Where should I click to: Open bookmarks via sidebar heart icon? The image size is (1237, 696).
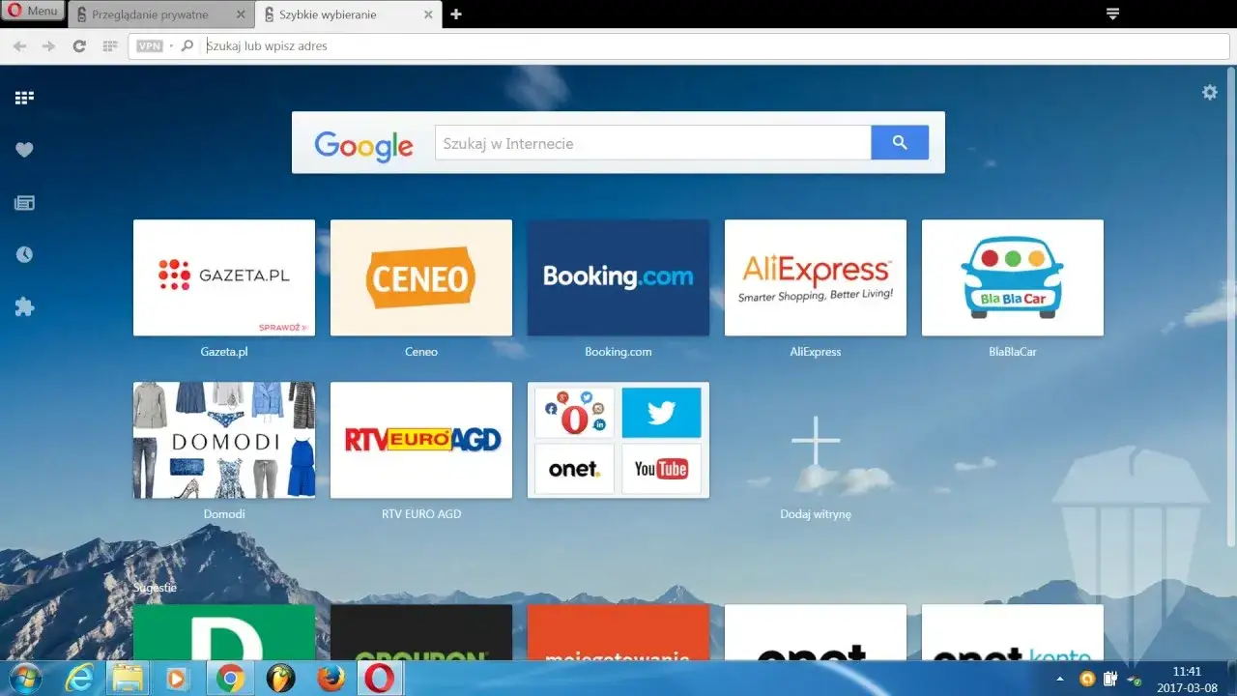(x=24, y=150)
